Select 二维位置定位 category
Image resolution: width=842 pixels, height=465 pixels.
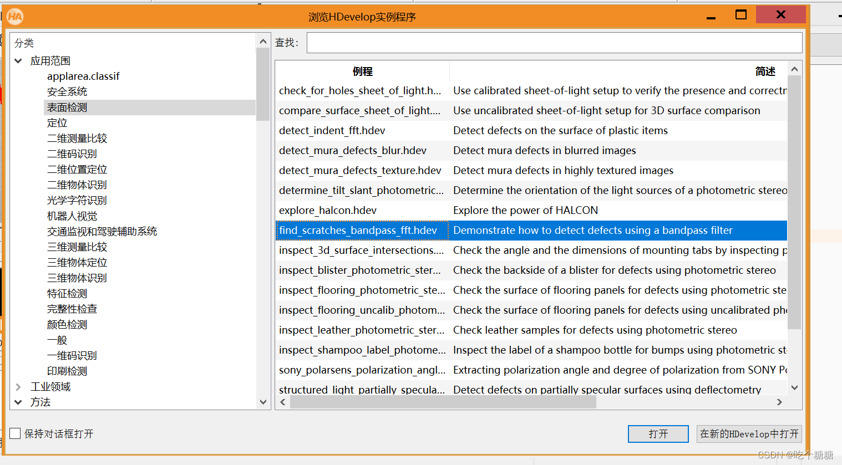pos(77,170)
